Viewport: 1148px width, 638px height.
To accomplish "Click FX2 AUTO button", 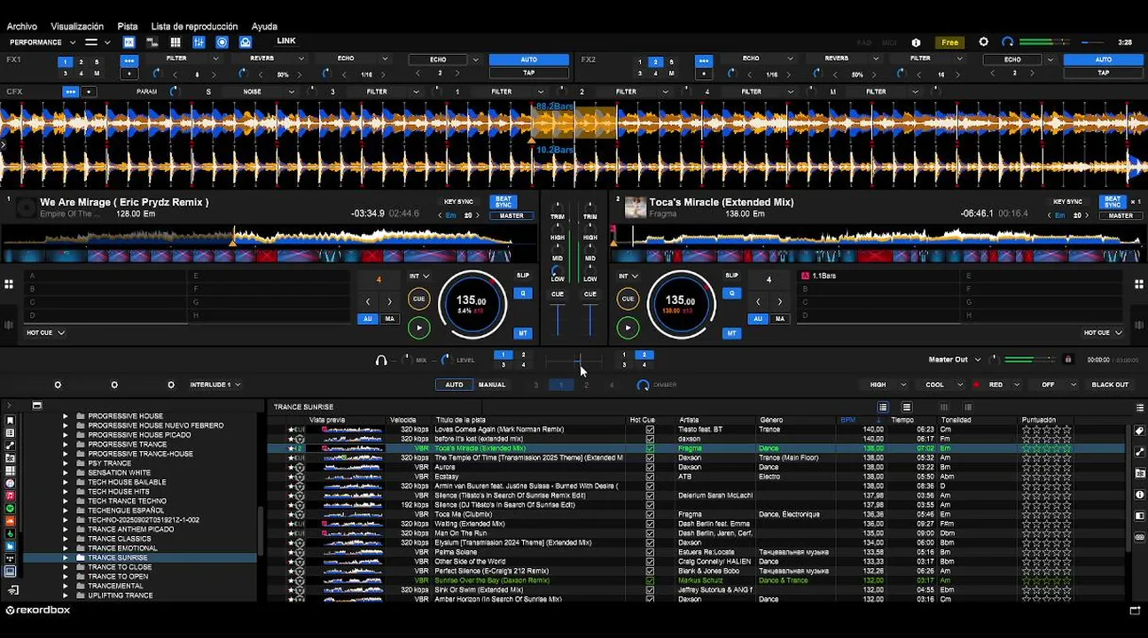I will pos(1104,59).
